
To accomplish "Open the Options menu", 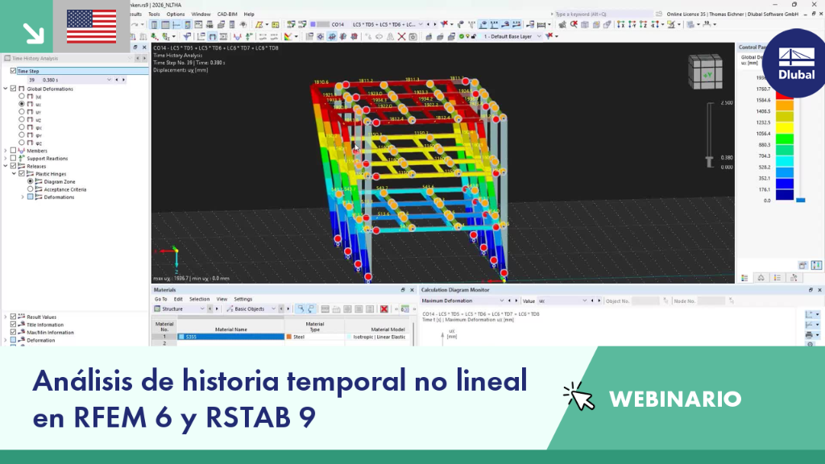I will (x=175, y=14).
